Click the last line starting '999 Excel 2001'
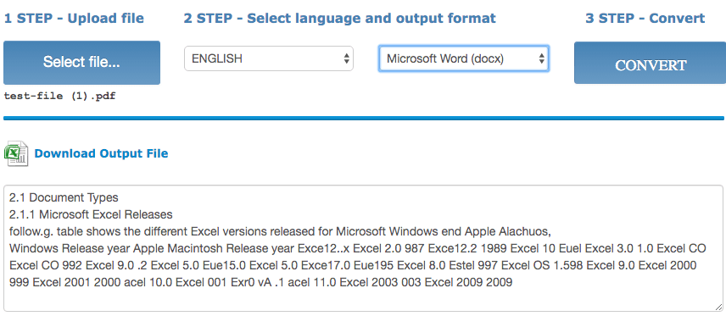This screenshot has width=726, height=316. pyautogui.click(x=260, y=282)
